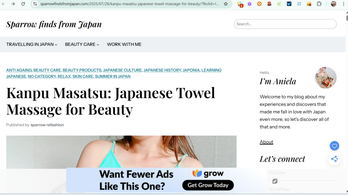This screenshot has height=195, width=348.
Task: Click Aniela's round profile photo
Action: (325, 77)
